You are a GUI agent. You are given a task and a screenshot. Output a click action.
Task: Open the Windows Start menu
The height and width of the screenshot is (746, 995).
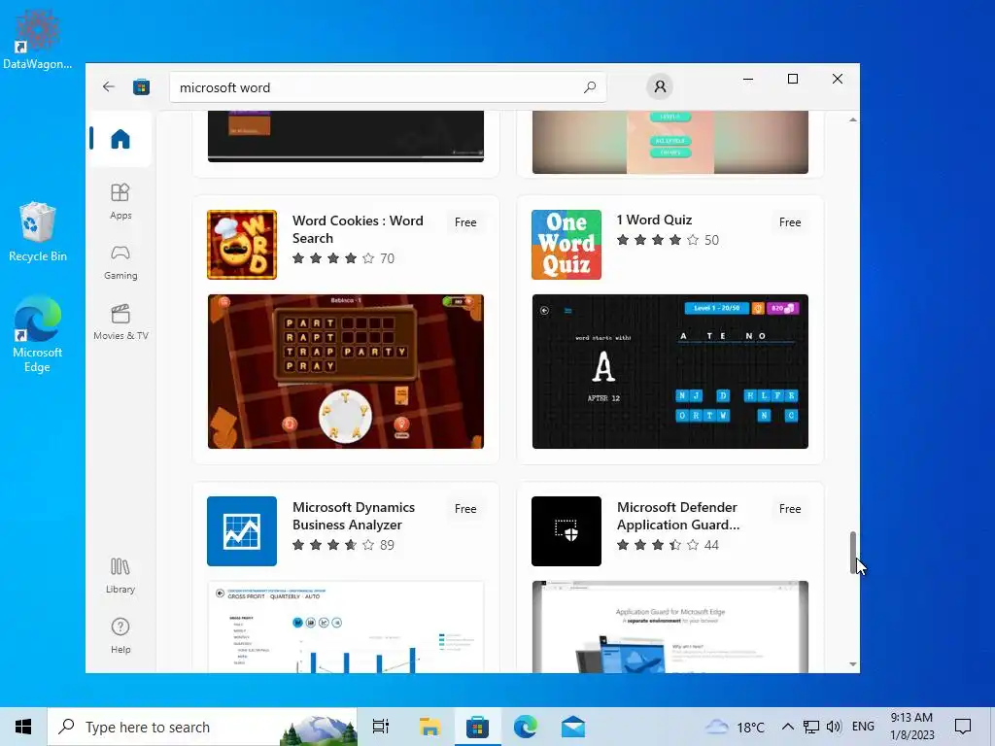point(23,727)
